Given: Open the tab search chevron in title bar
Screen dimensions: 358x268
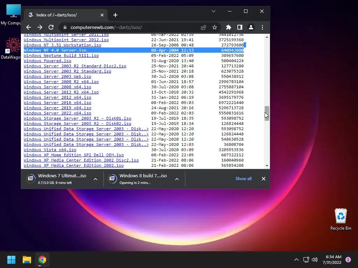Looking at the screenshot, I should pyautogui.click(x=214, y=11).
